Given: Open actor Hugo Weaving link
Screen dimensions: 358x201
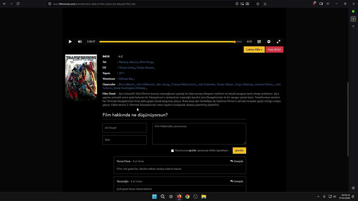Looking at the screenshot, I should [x=244, y=84].
